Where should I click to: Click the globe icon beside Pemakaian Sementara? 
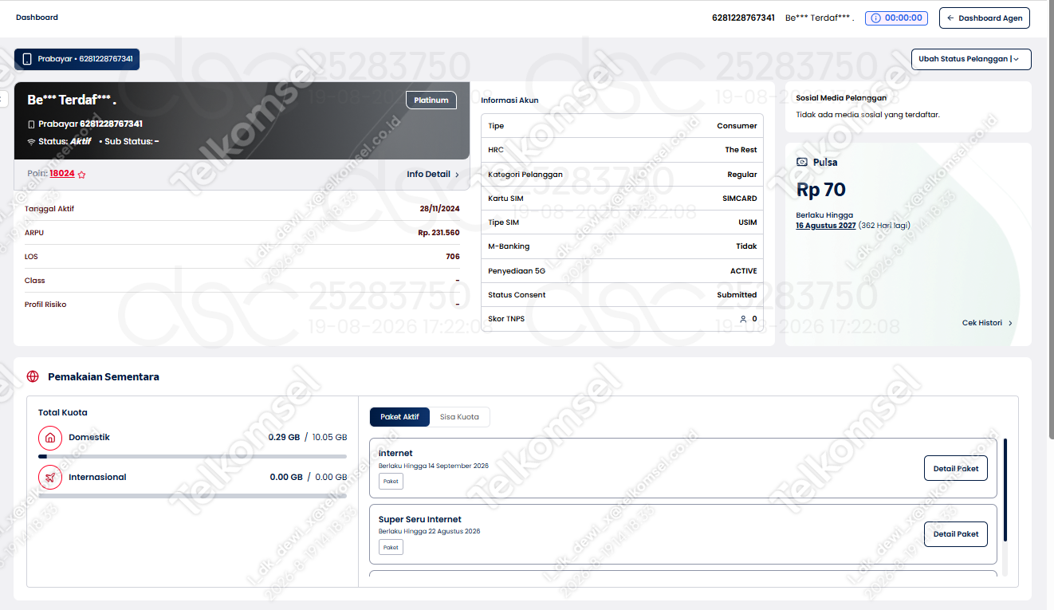(33, 376)
